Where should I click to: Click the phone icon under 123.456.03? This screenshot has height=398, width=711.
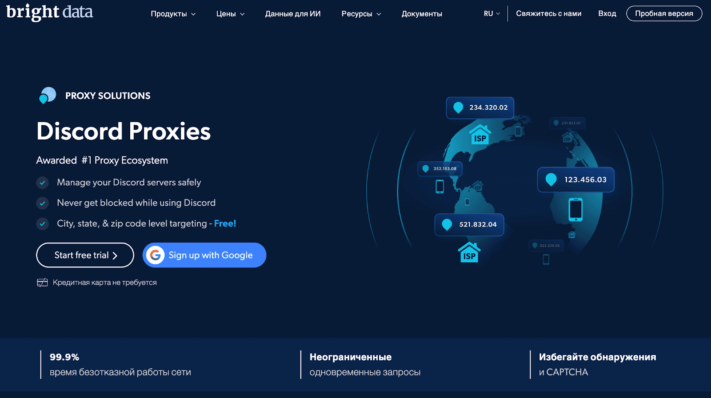575,209
